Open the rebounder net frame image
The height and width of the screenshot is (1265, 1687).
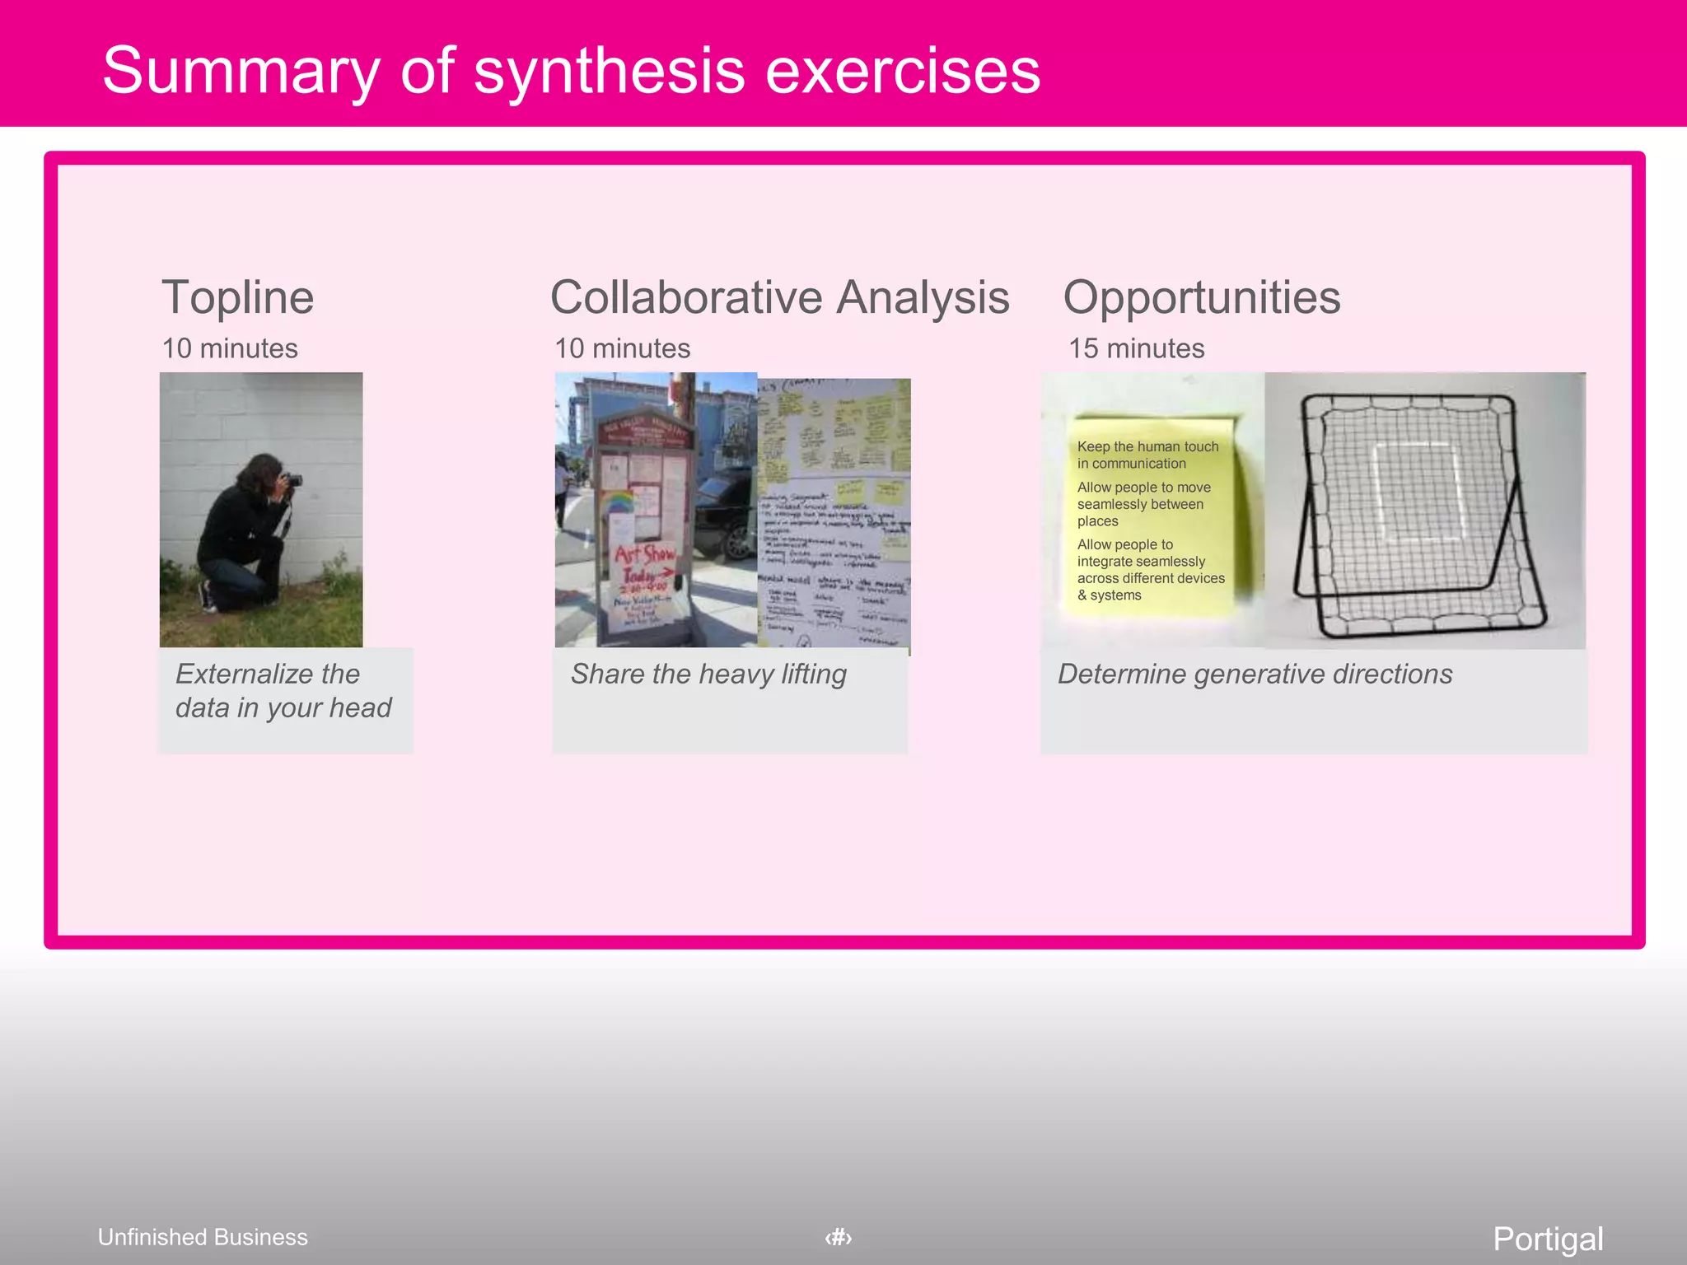(x=1425, y=510)
